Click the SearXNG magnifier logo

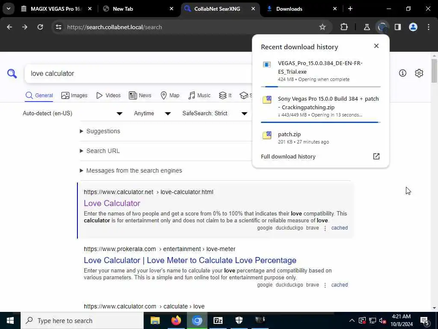pos(12,74)
